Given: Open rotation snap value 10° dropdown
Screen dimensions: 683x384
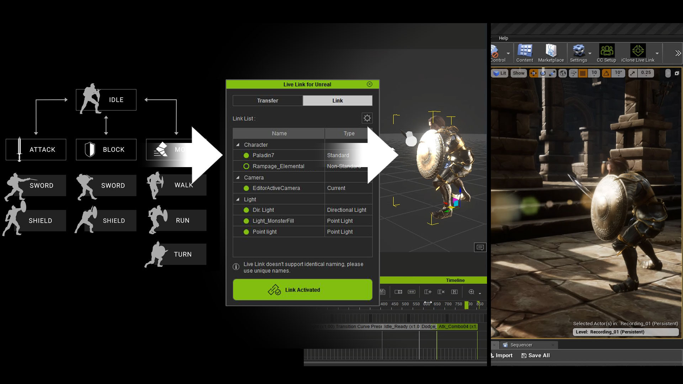Looking at the screenshot, I should coord(619,73).
